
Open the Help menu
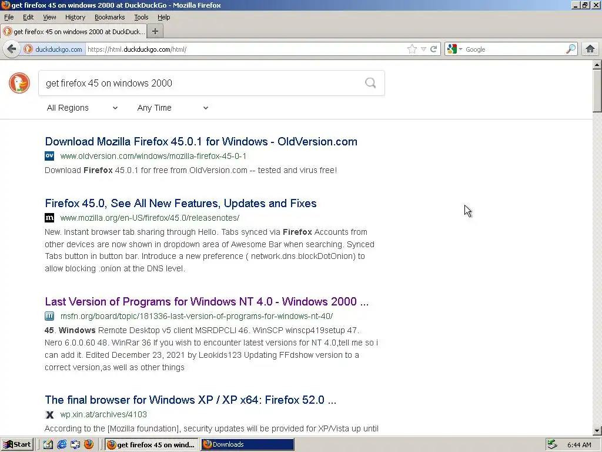pos(163,17)
